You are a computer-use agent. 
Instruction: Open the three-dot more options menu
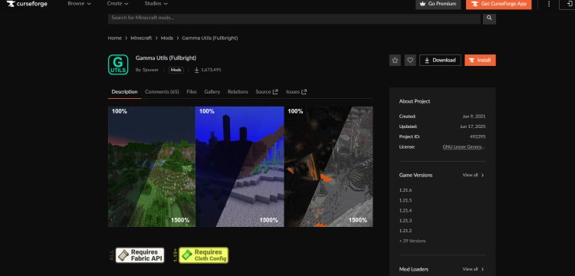click(549, 4)
